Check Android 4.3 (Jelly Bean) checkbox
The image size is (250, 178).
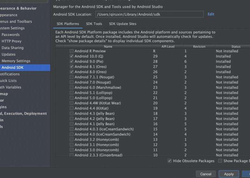click(72, 113)
